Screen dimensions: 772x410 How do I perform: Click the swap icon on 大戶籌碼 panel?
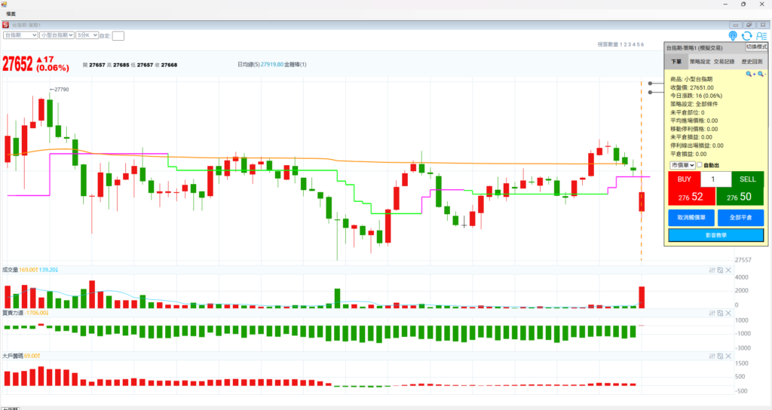pos(720,355)
